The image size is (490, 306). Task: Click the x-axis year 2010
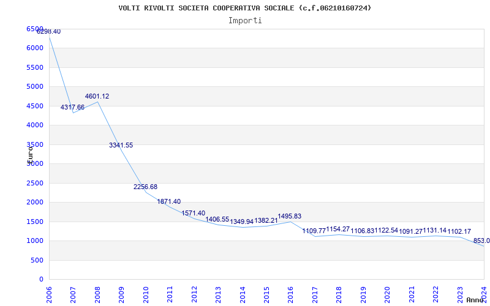click(146, 294)
